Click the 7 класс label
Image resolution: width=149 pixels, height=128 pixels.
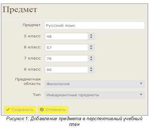32,58
